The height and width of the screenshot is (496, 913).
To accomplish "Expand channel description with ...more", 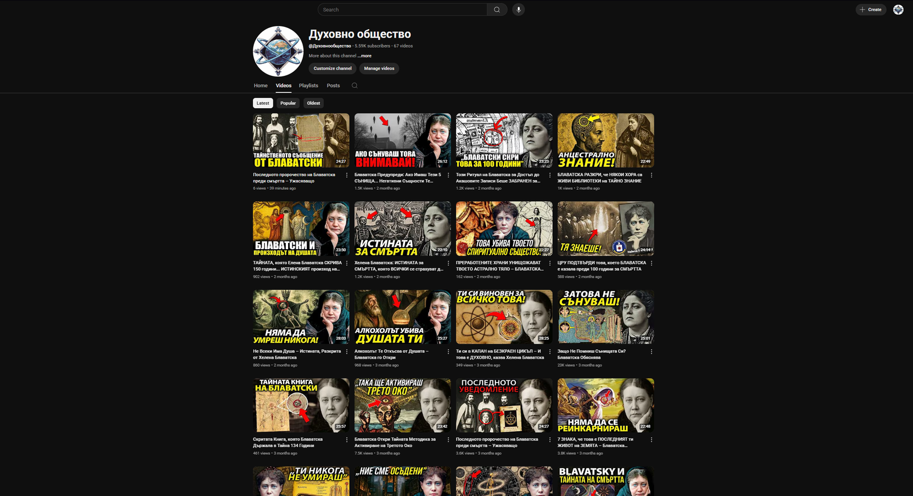I will (x=365, y=56).
